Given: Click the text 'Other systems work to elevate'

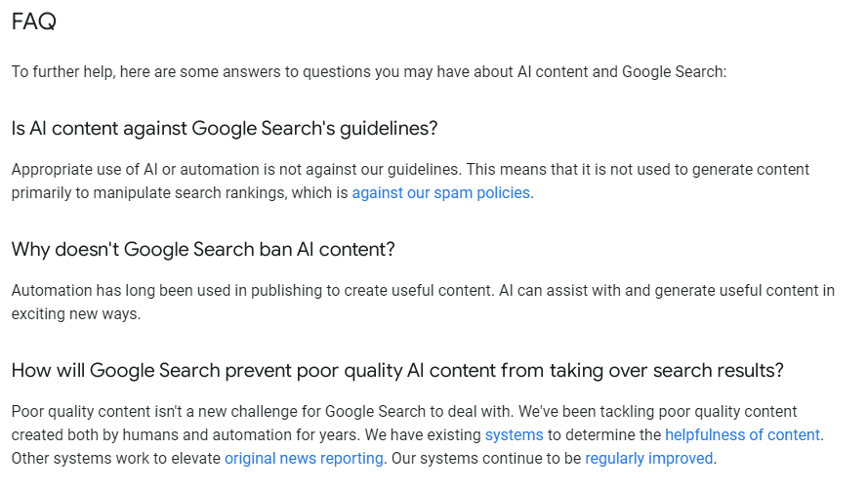Looking at the screenshot, I should [x=115, y=459].
